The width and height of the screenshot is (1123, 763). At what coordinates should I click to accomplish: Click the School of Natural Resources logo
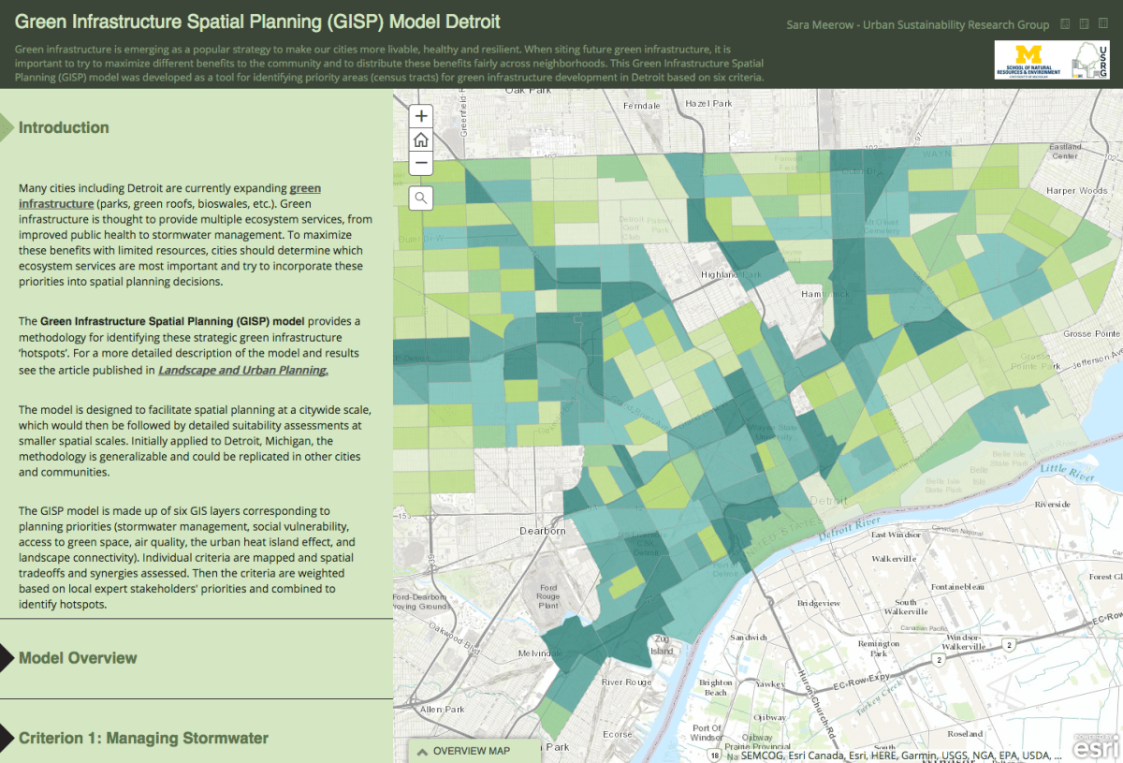click(1029, 60)
